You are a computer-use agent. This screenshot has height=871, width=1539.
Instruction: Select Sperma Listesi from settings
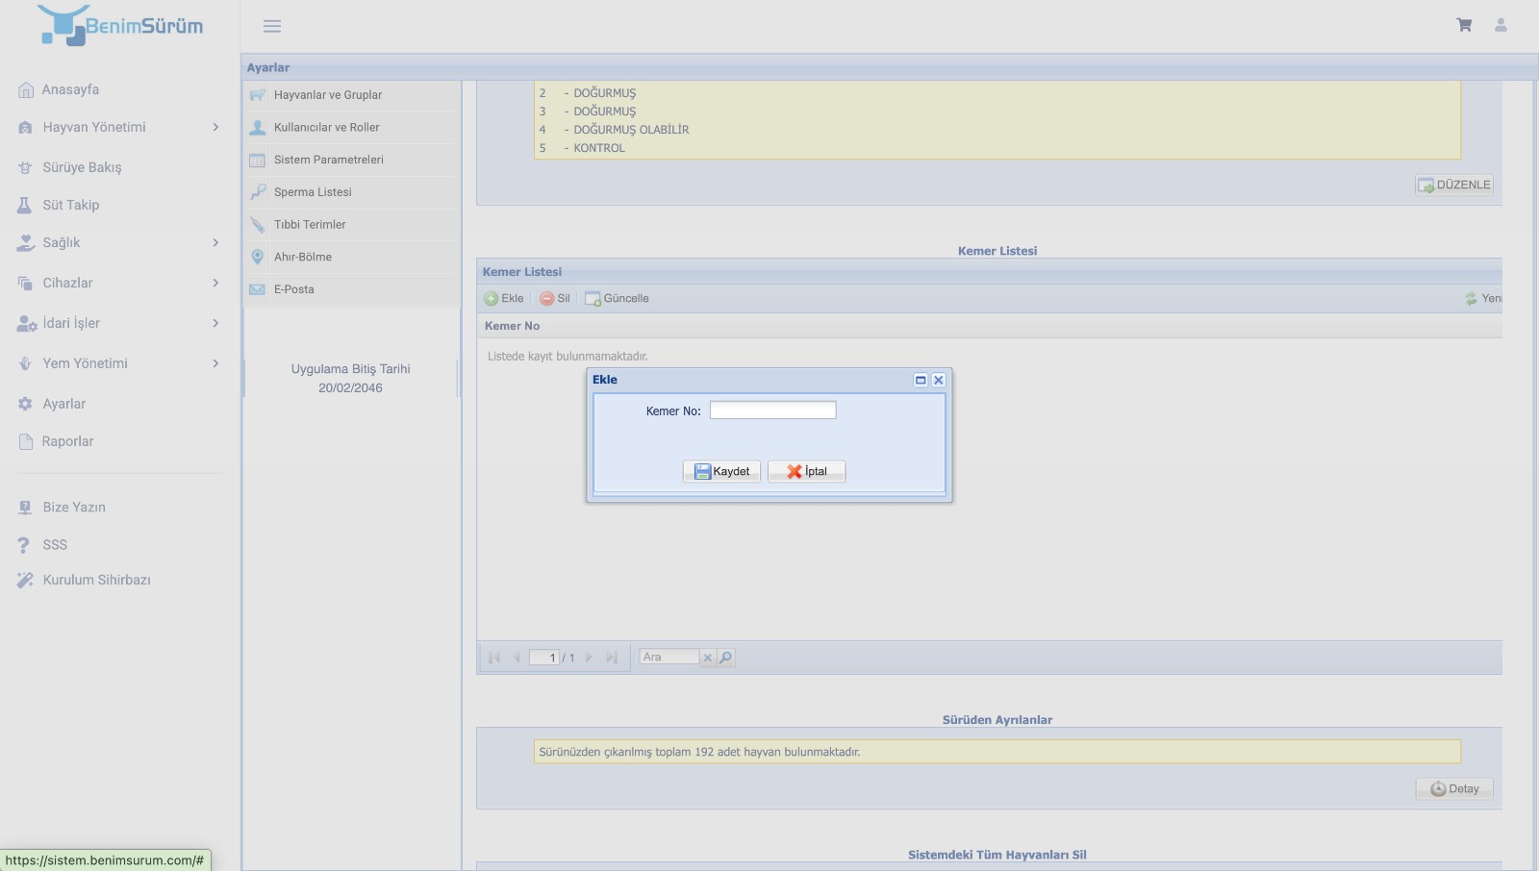coord(313,192)
